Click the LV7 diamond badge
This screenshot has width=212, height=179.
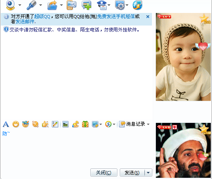coord(164,16)
